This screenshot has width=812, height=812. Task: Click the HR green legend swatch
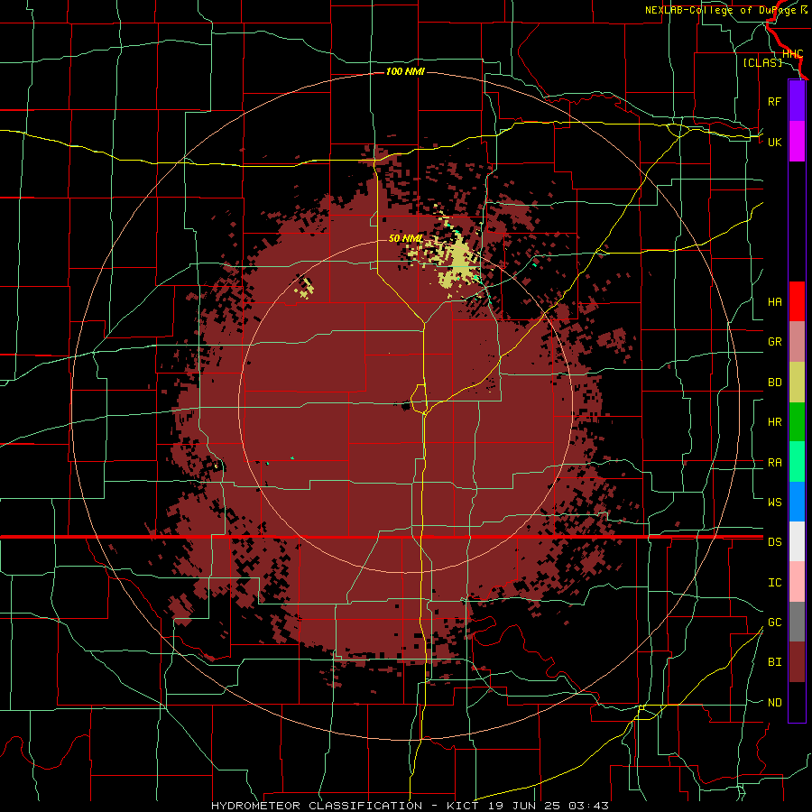coord(797,422)
